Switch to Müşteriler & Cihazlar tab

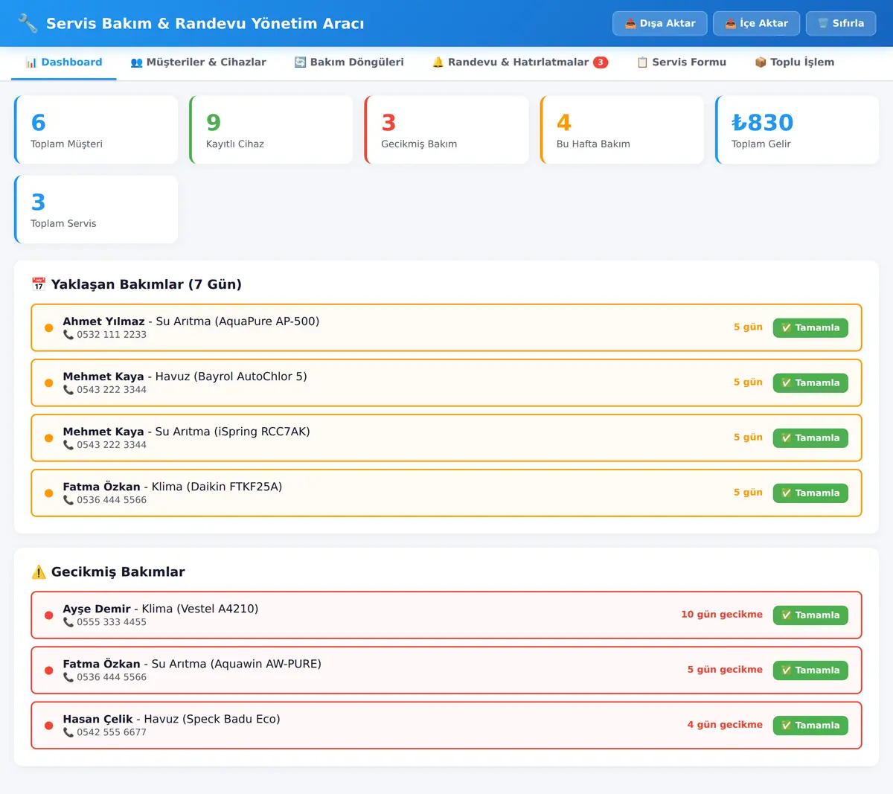pos(198,63)
